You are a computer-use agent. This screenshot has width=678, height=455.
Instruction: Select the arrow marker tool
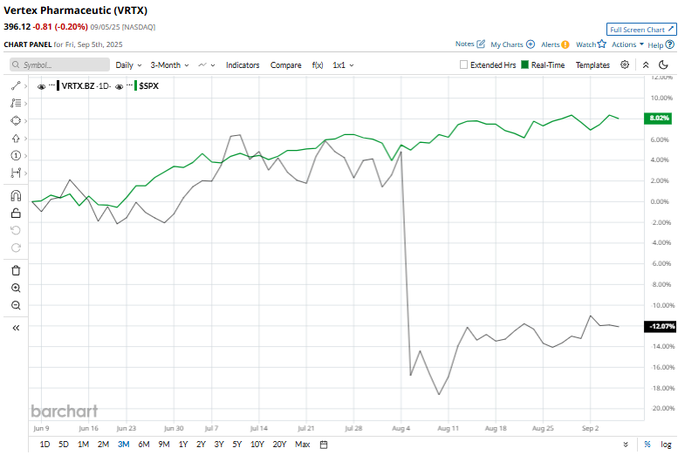16,139
